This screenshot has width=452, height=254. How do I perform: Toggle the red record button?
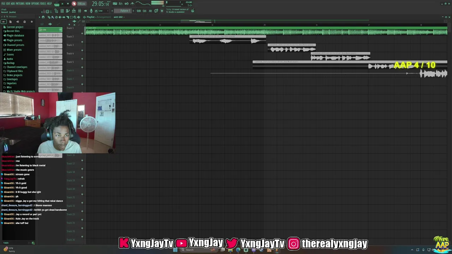tap(74, 4)
